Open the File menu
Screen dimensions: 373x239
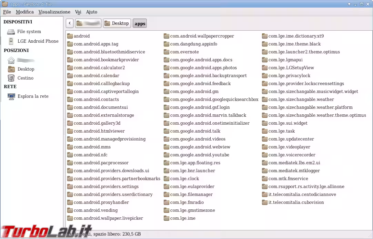pos(7,12)
